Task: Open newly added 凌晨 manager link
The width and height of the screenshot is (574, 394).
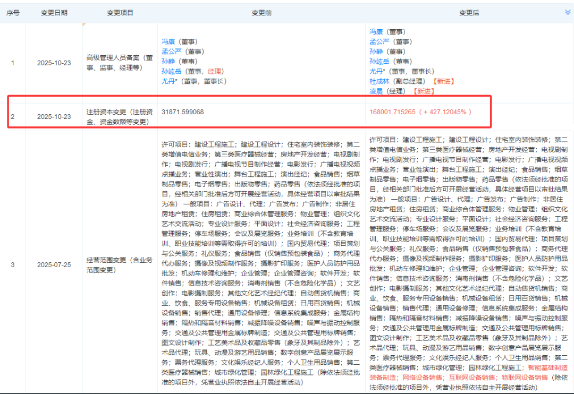Action: click(x=376, y=91)
